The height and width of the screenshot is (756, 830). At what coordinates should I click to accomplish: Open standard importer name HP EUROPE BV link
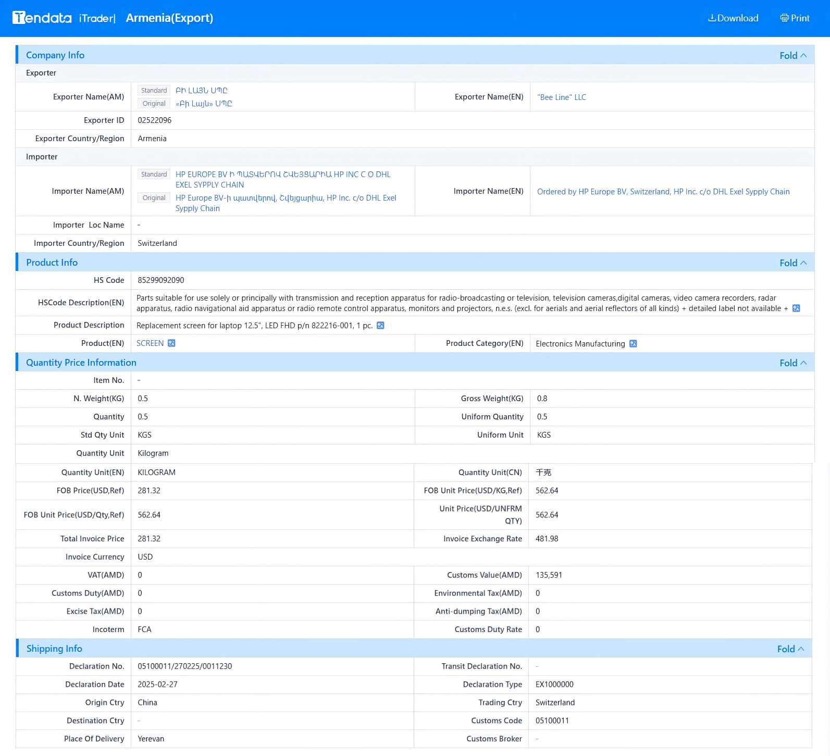click(283, 180)
